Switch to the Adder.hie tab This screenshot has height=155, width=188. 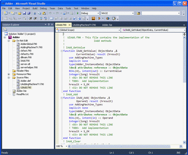click(x=107, y=25)
